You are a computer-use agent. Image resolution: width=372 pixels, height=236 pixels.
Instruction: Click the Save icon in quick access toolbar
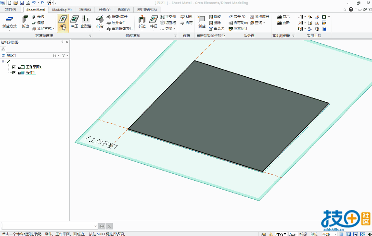22,3
